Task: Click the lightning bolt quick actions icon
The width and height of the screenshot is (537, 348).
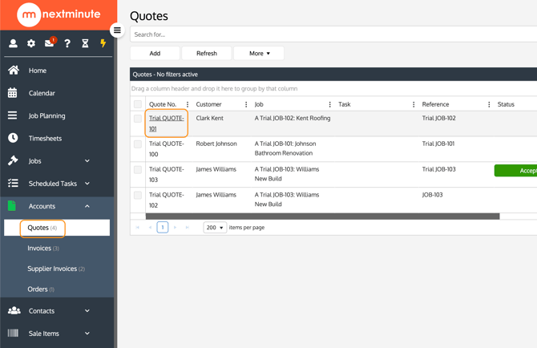Action: (x=103, y=43)
